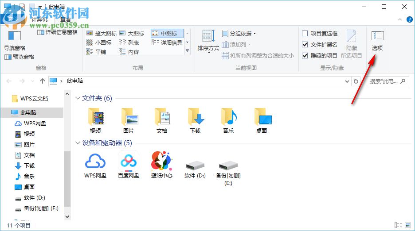415x231 pixels.
Task: Open folder Options (选项) button
Action: (377, 40)
